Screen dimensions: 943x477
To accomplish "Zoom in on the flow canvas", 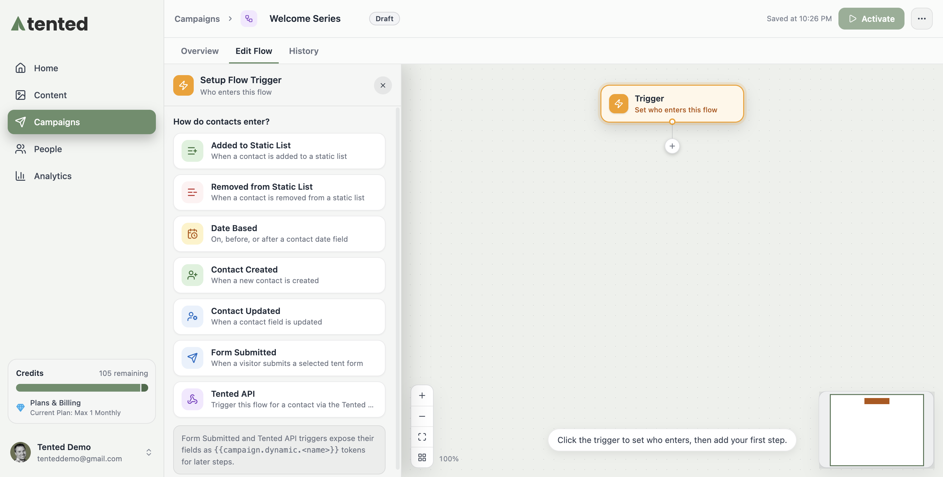I will (422, 396).
